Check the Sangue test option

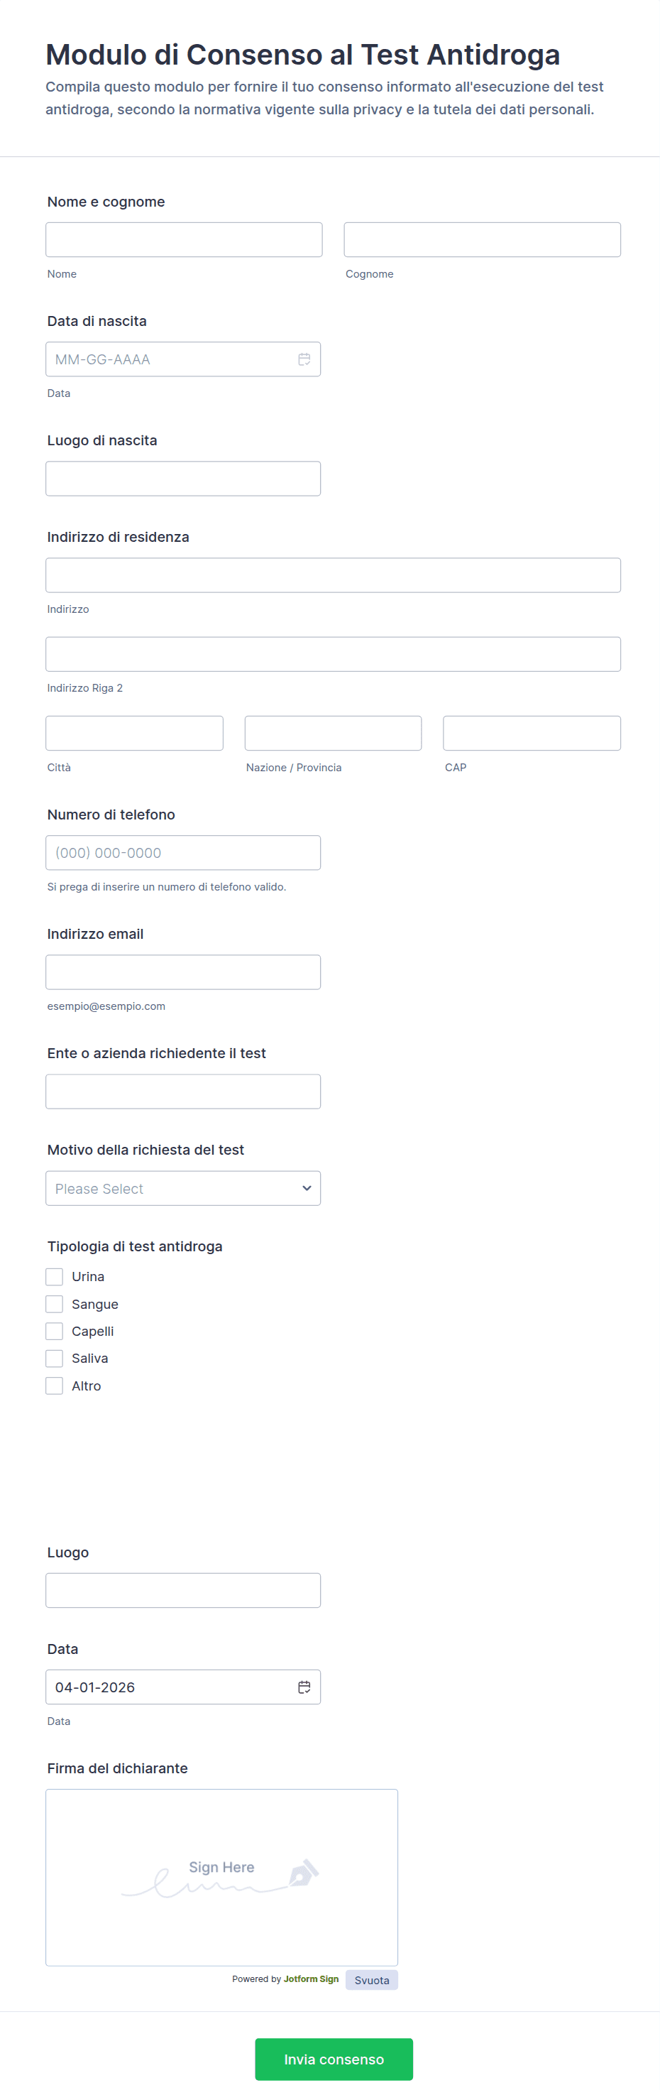click(55, 1304)
